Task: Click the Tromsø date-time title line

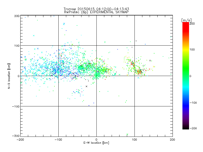Action: tap(96, 9)
